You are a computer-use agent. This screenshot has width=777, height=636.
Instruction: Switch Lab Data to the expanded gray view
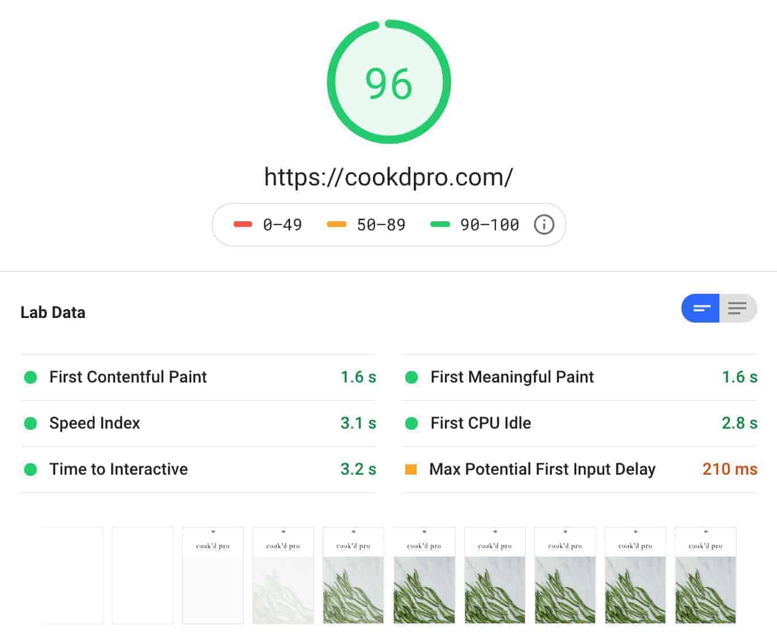(738, 308)
